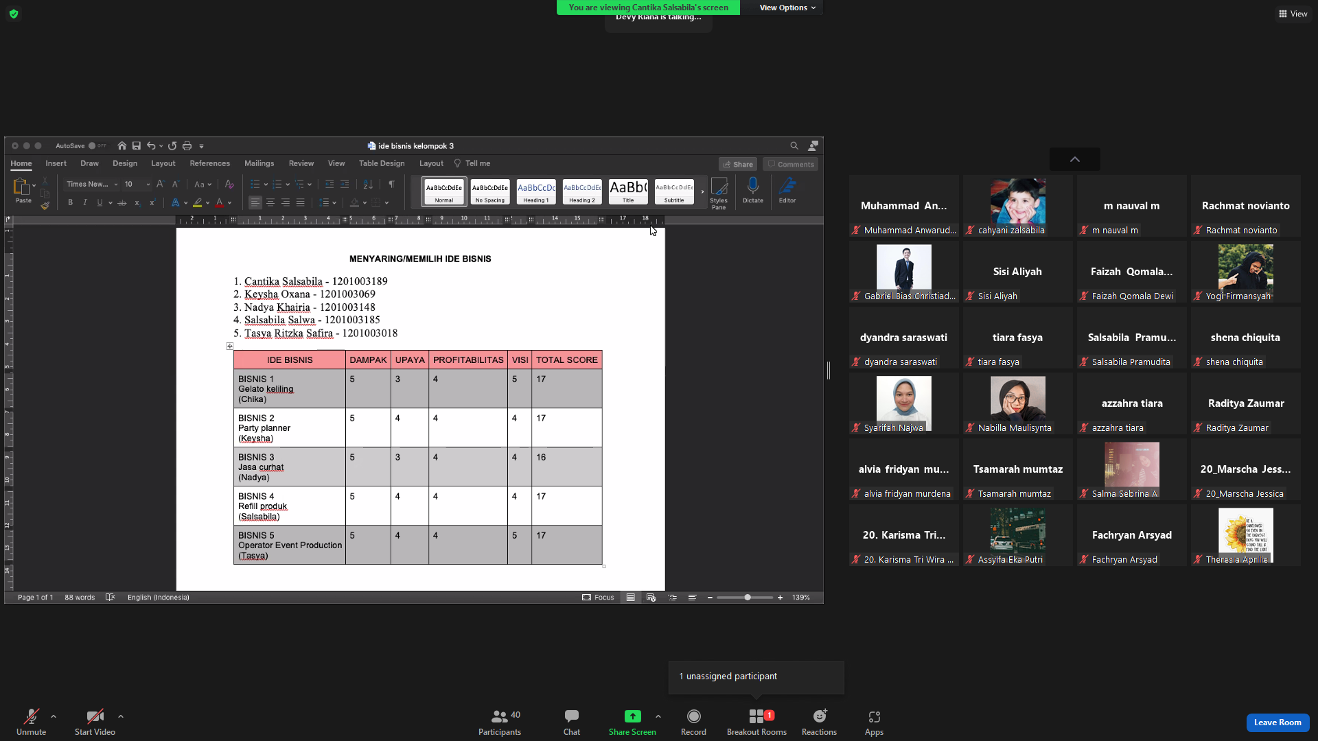Increase paragraph indent

(345, 184)
